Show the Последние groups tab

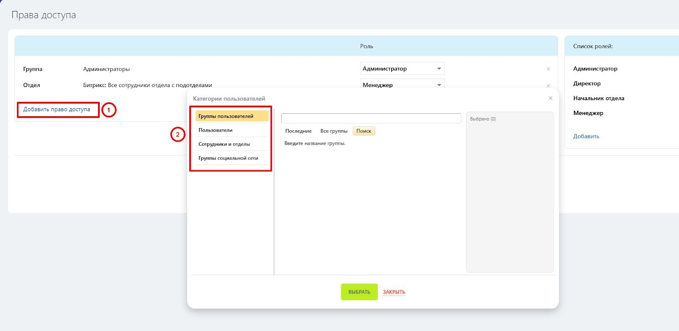pyautogui.click(x=298, y=131)
